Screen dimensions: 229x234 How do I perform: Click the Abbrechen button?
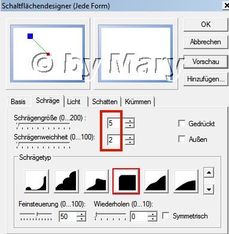(x=206, y=42)
